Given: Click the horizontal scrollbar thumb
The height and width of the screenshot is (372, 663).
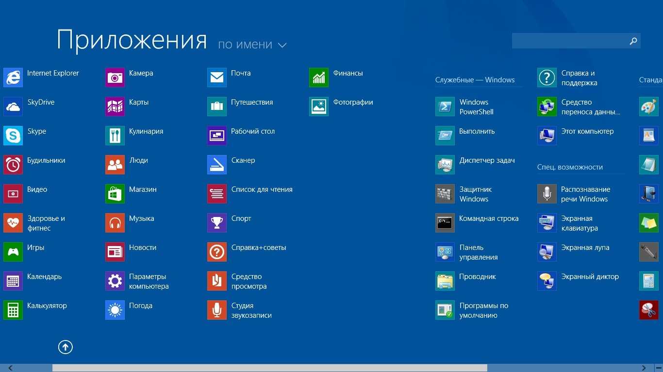Looking at the screenshot, I should point(269,368).
